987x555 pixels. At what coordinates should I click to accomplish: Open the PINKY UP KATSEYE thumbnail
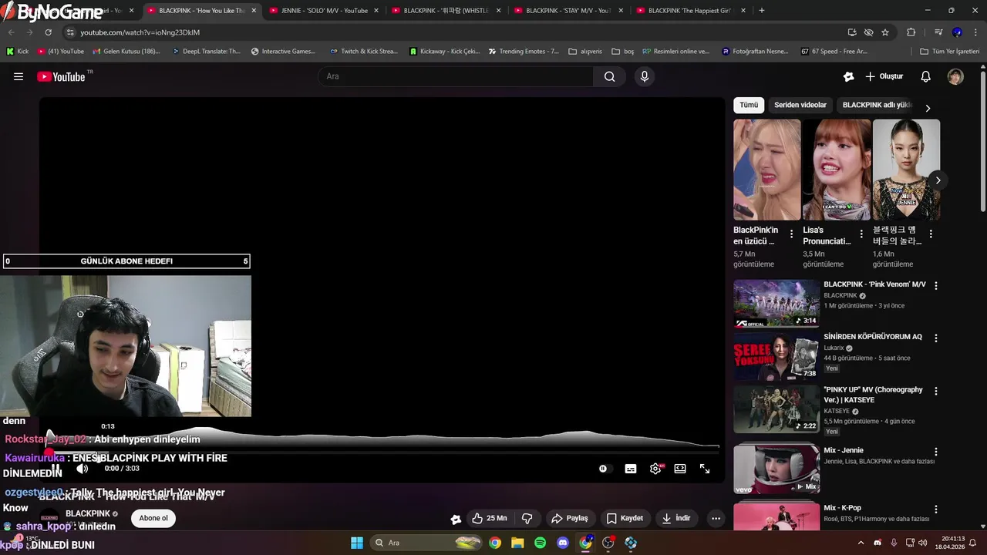(x=776, y=409)
